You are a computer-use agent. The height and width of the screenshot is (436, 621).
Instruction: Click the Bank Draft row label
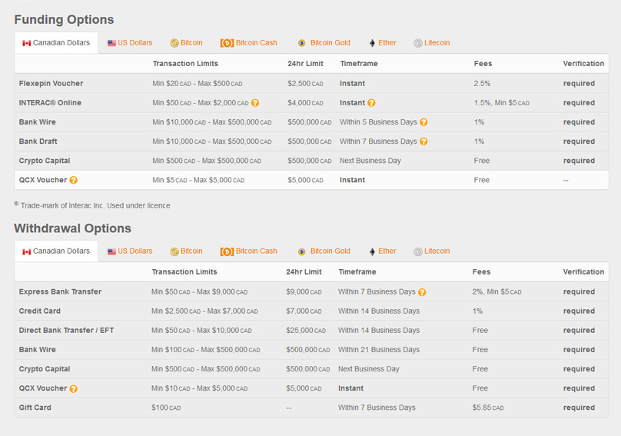38,141
